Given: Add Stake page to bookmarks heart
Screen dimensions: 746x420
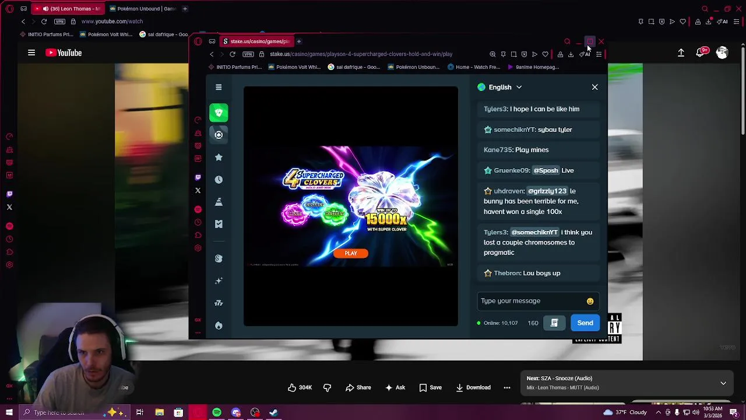Looking at the screenshot, I should pyautogui.click(x=545, y=54).
